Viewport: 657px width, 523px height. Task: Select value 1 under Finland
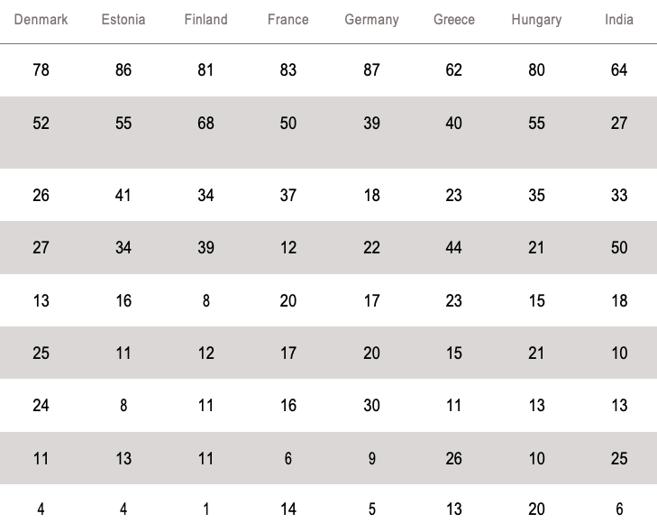click(205, 509)
